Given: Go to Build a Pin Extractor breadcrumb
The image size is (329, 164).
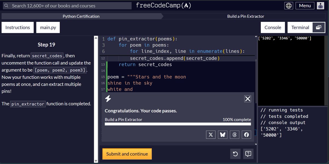Looking at the screenshot, I should (246, 16).
